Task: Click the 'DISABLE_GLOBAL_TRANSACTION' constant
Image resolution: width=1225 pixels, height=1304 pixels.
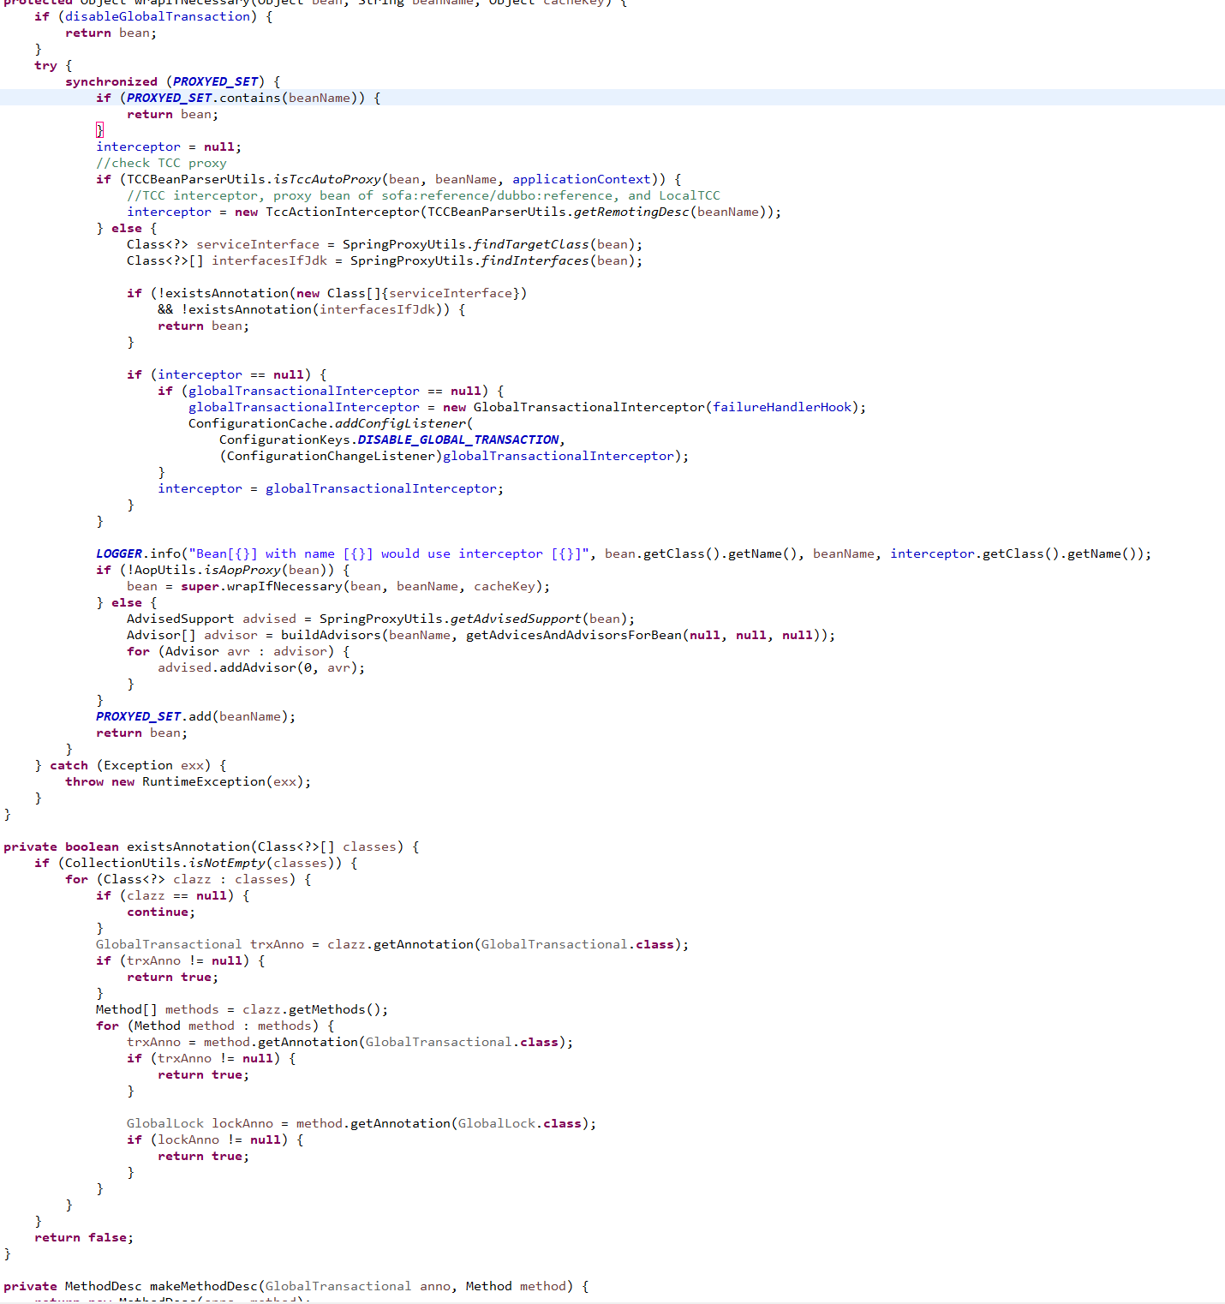Action: click(458, 440)
